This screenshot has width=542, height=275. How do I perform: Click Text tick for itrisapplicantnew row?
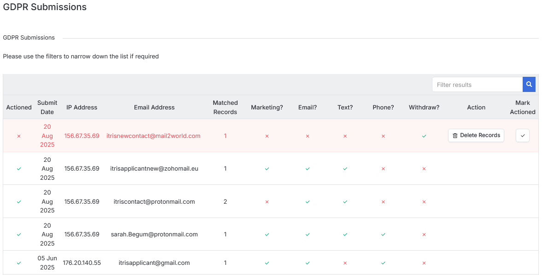345,169
